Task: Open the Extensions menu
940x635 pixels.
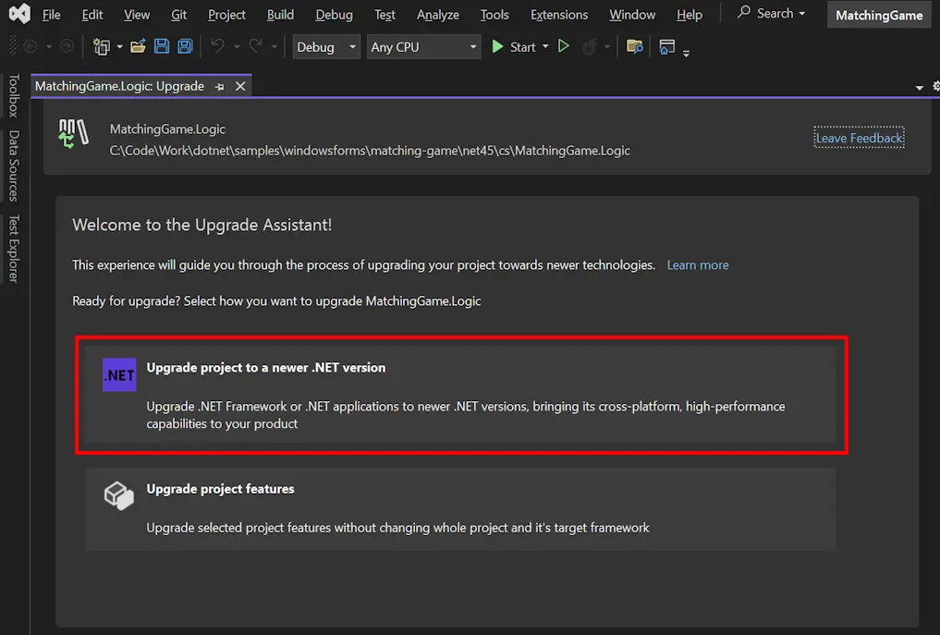Action: (558, 15)
